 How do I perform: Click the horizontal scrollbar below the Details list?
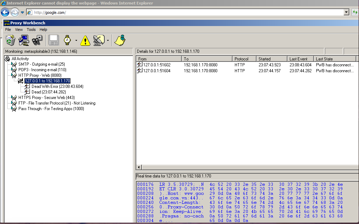[243, 167]
